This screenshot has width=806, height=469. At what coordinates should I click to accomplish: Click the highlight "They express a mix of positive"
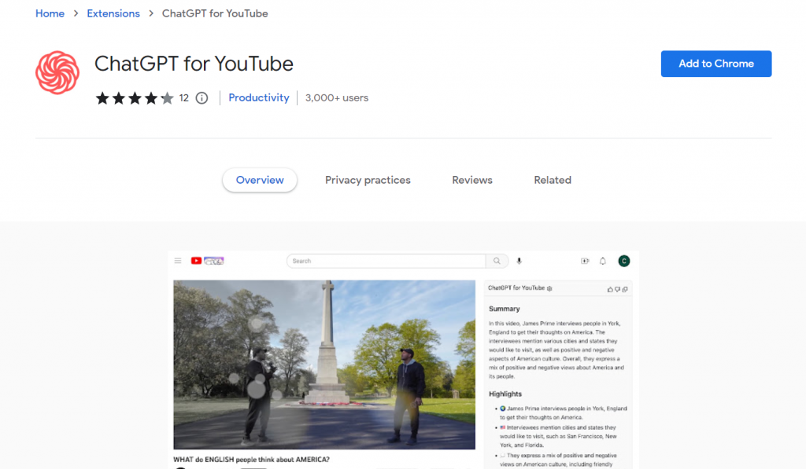point(558,460)
